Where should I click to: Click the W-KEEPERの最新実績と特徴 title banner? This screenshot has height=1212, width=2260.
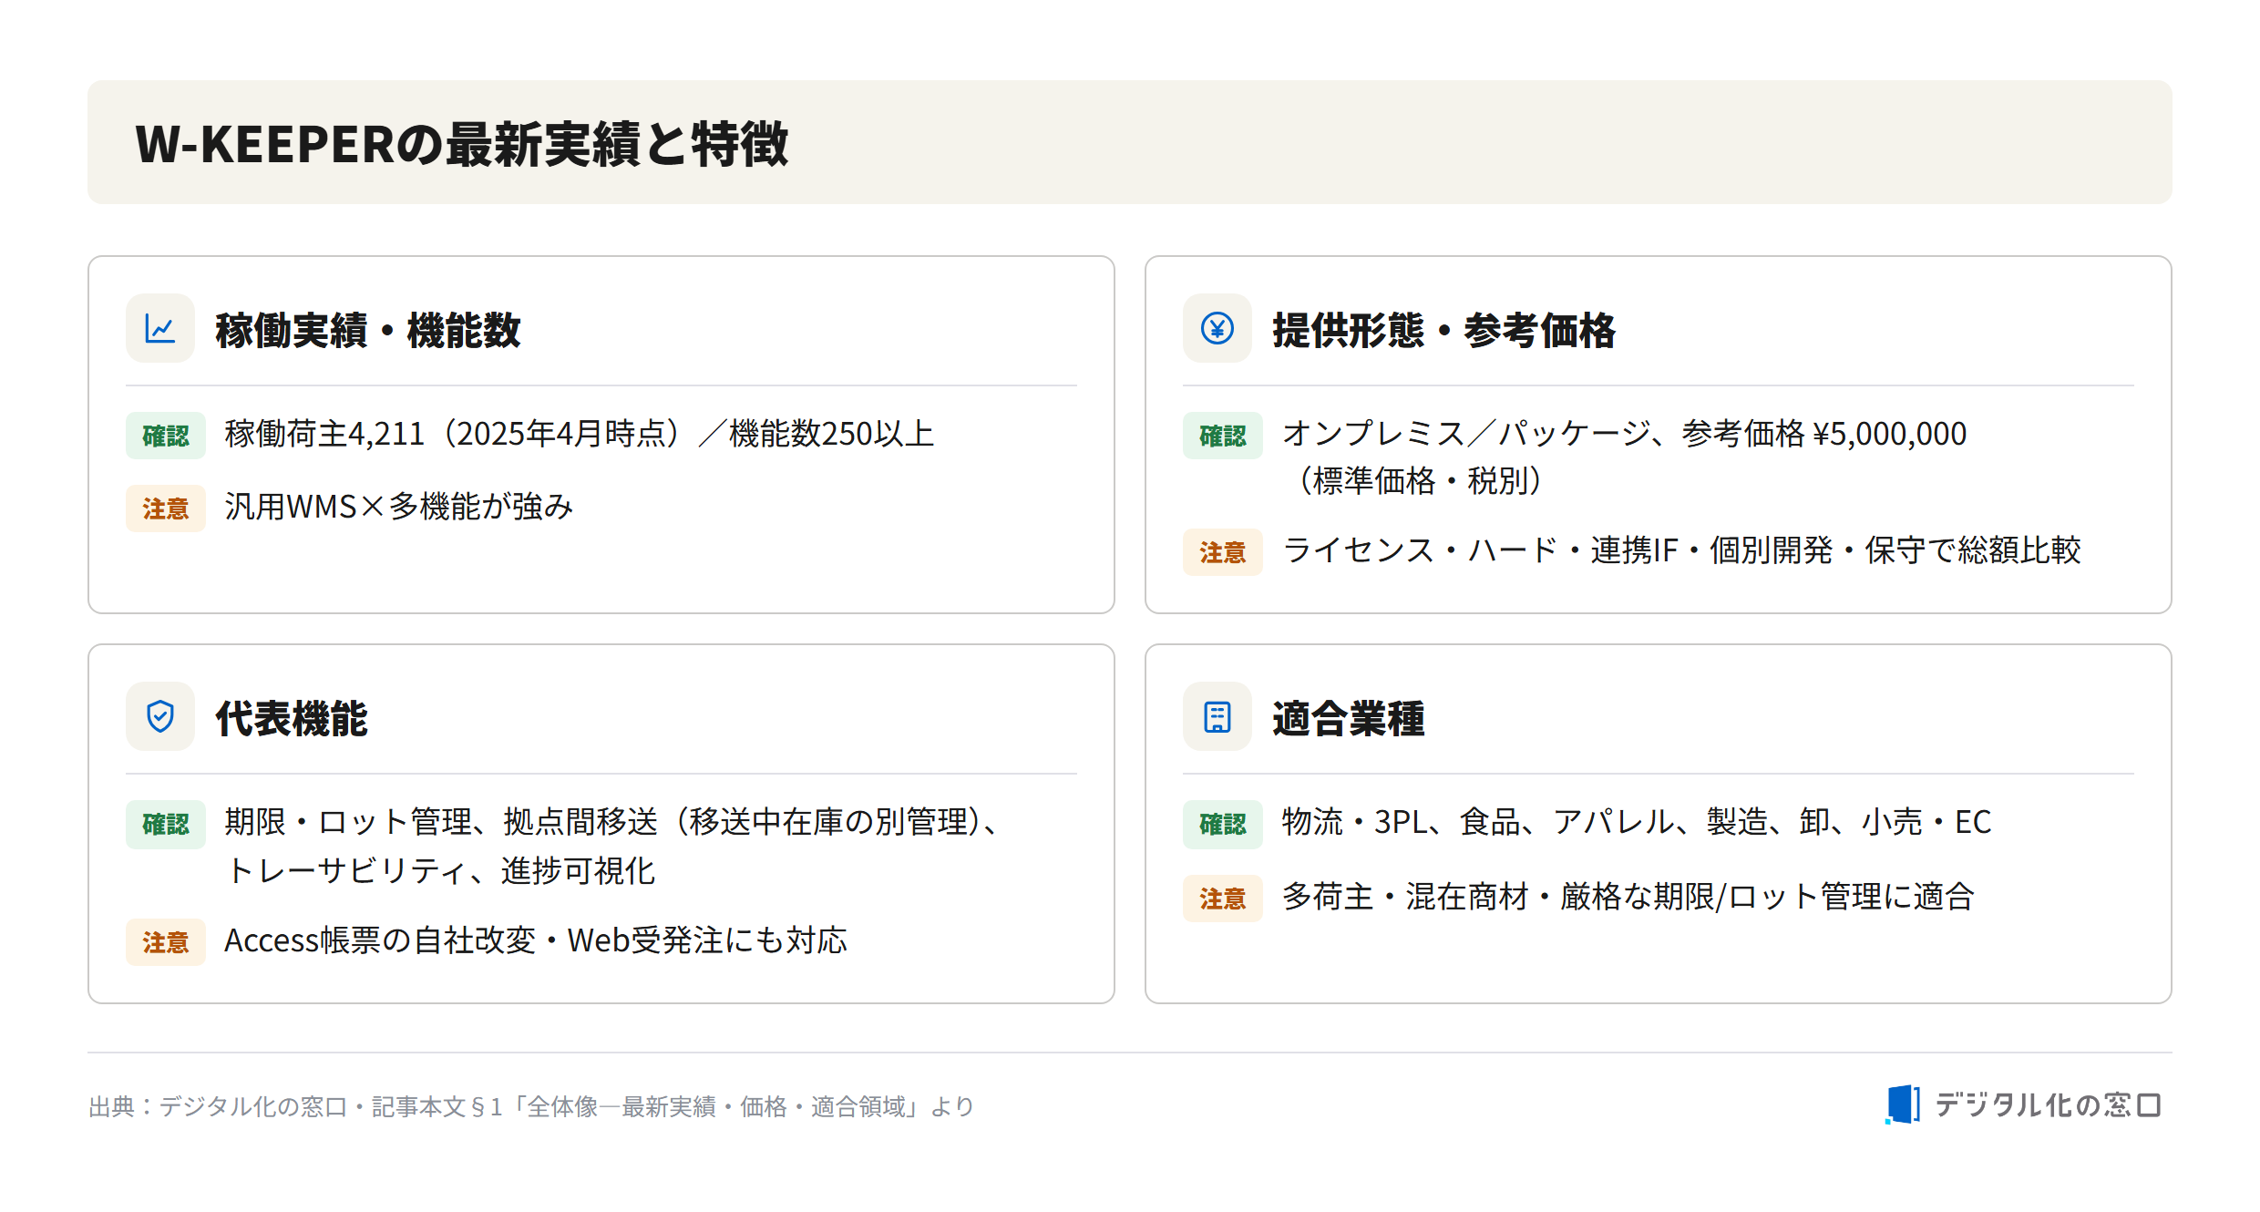(1130, 142)
